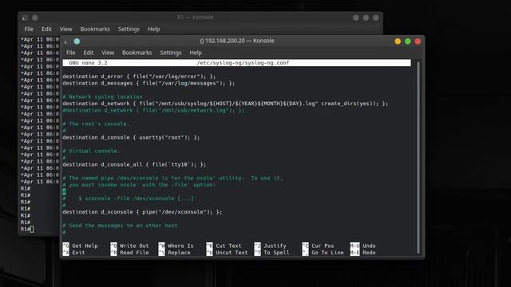Open File menu in 192.168.200.20 Konsole
The width and height of the screenshot is (511, 287).
(71, 53)
